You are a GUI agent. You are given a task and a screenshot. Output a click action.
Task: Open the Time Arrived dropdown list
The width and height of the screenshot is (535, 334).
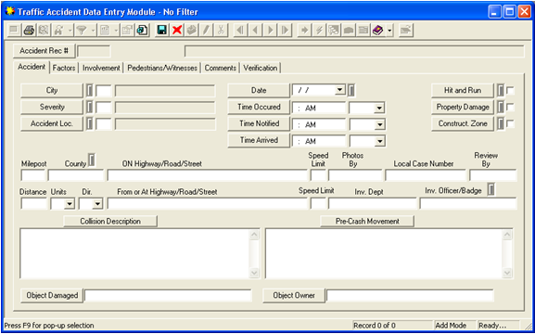(x=379, y=141)
